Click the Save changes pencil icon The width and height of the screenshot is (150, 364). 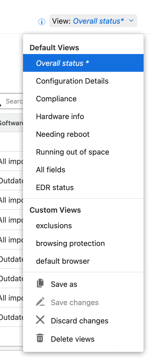(x=40, y=302)
